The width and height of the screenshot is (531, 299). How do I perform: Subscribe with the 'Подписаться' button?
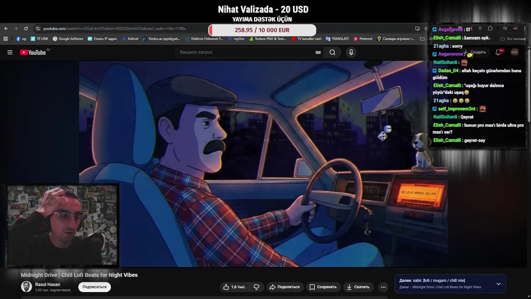(x=95, y=287)
